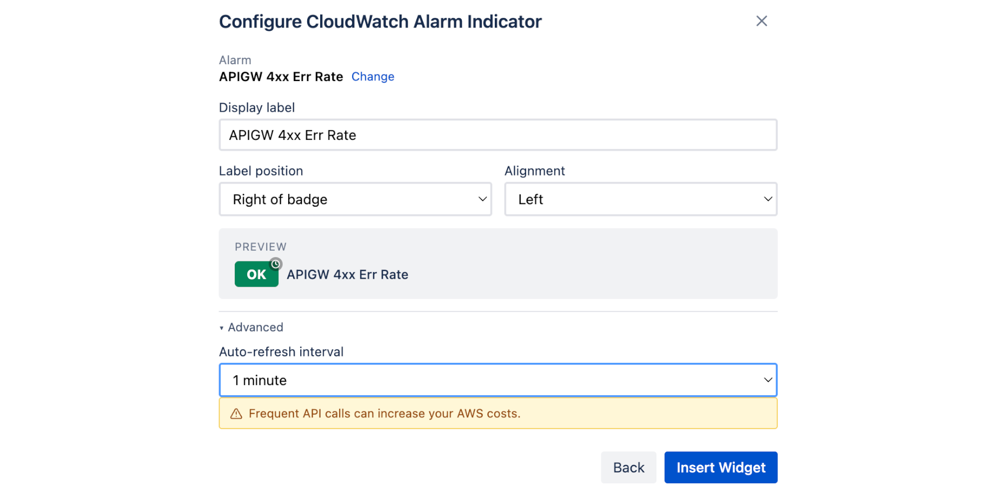Click the chevron on Label position dropdown

[482, 199]
